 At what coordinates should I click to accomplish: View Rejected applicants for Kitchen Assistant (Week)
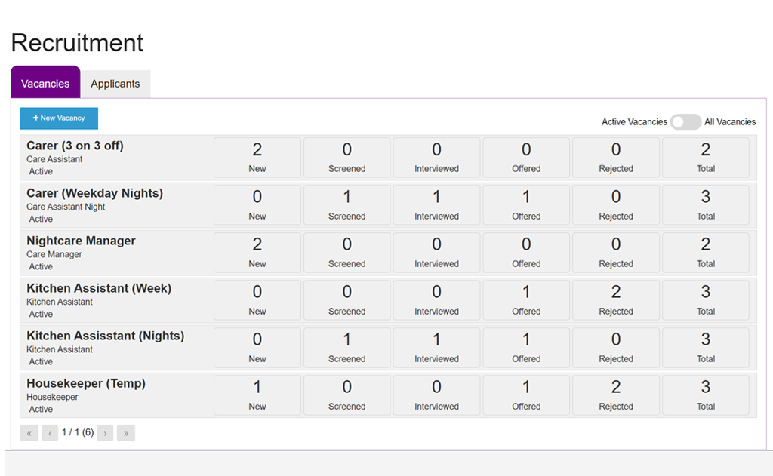coord(616,300)
